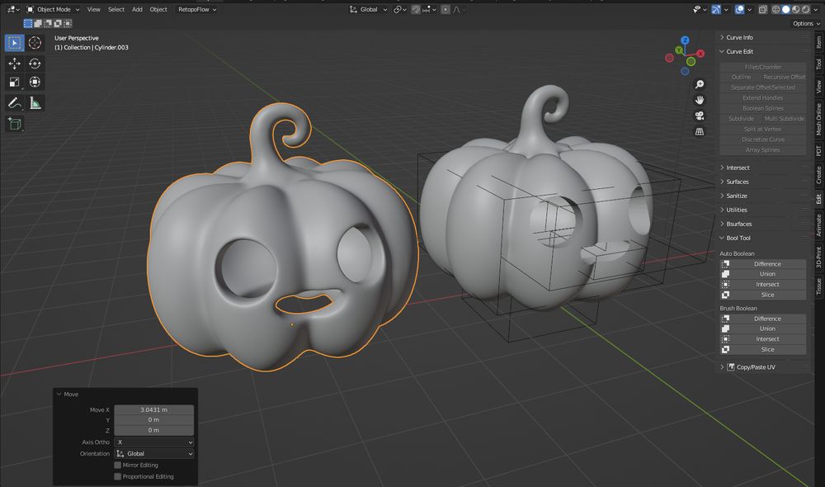This screenshot has width=825, height=487.
Task: Expand the Intersect panel
Action: coord(737,167)
